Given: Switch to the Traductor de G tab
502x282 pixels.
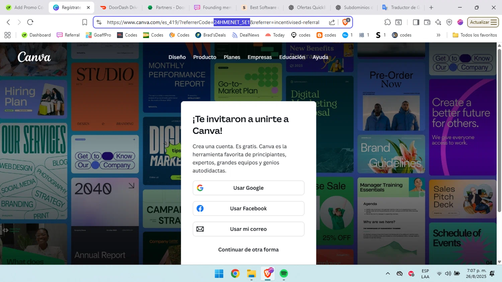Looking at the screenshot, I should [401, 7].
